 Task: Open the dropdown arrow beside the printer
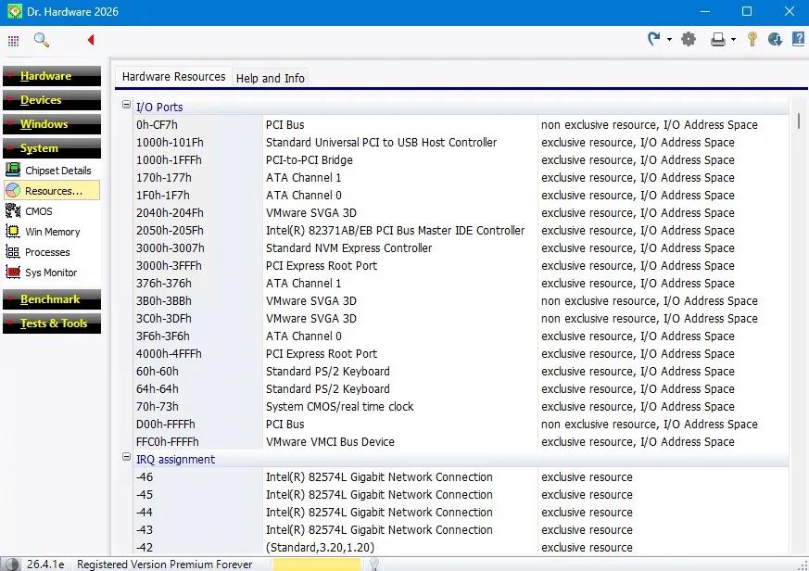(x=733, y=39)
